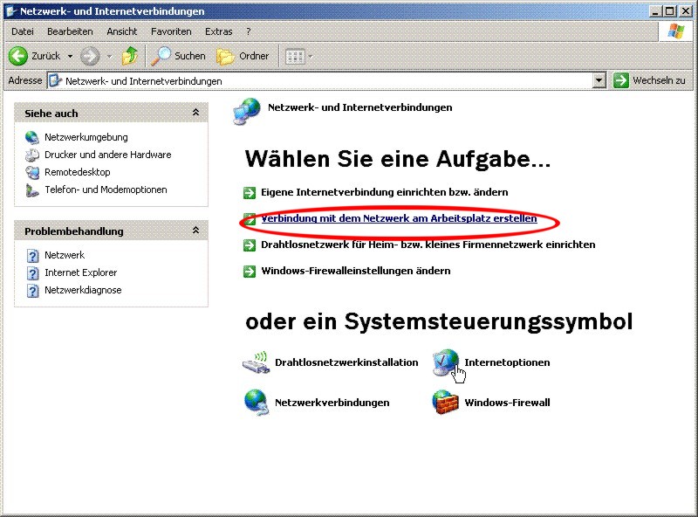Click the Wechseln zu button label
The image size is (698, 517).
click(660, 80)
